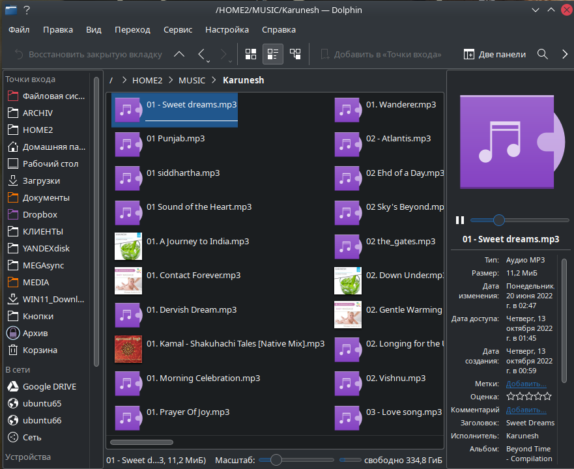Click the information panel vertical scrollbar

point(564,320)
